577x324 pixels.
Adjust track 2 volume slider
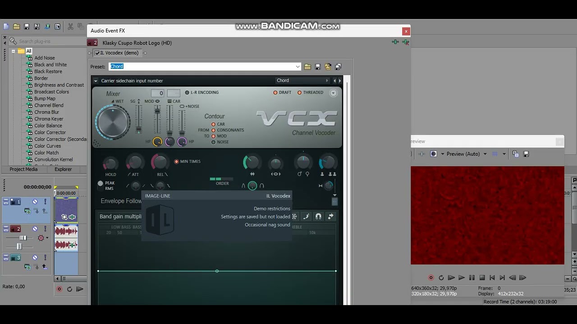(x=23, y=238)
